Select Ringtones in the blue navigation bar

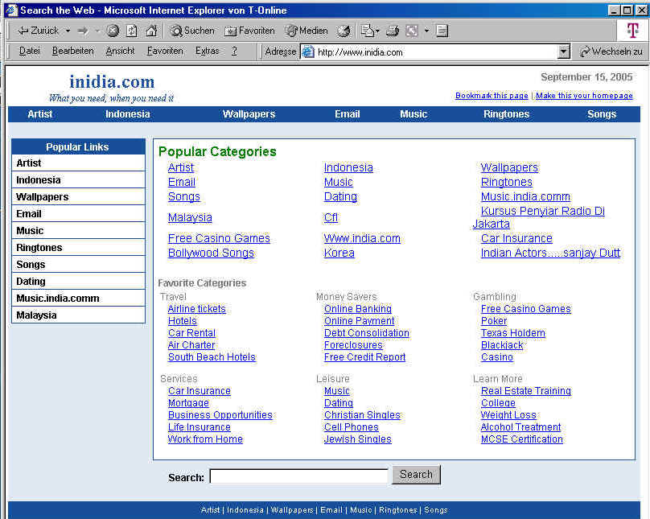coord(506,114)
